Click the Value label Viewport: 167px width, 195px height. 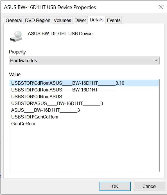click(x=15, y=74)
